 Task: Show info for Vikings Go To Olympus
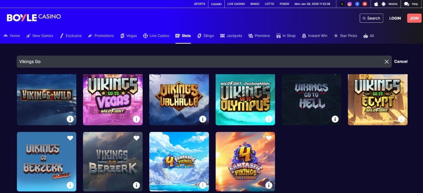click(x=269, y=119)
